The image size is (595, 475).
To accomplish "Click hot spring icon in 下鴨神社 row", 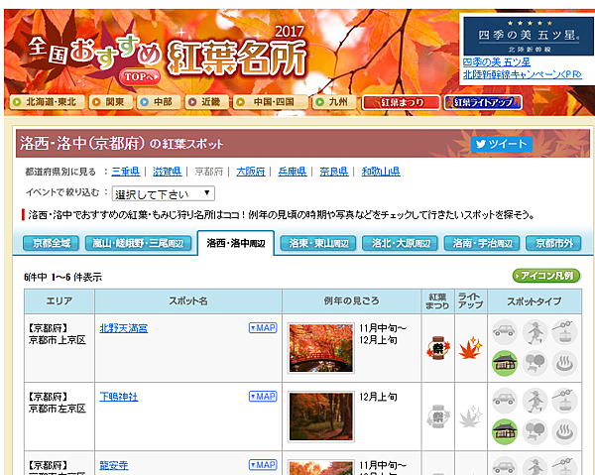I will pyautogui.click(x=564, y=432).
